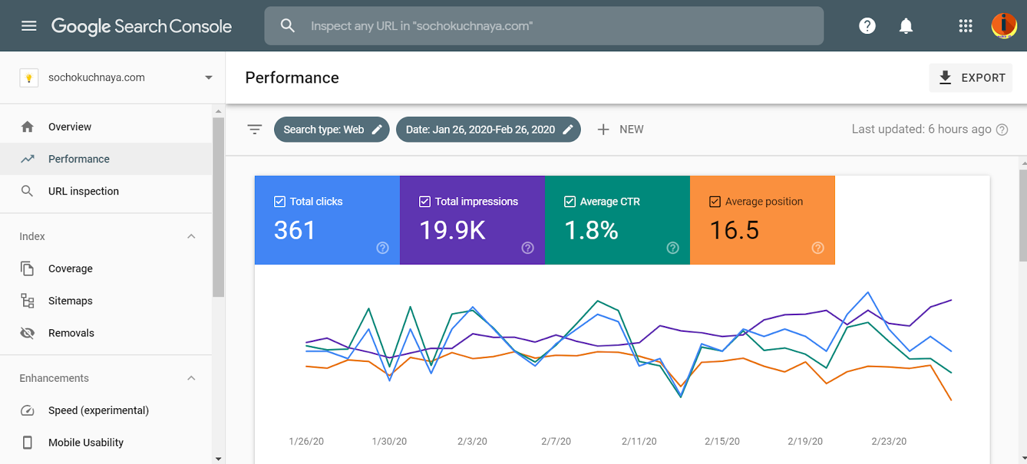Viewport: 1027px width, 464px height.
Task: Click the filter list icon
Action: click(255, 130)
